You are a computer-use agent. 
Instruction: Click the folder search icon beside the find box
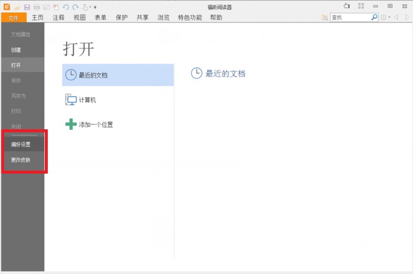coord(324,18)
